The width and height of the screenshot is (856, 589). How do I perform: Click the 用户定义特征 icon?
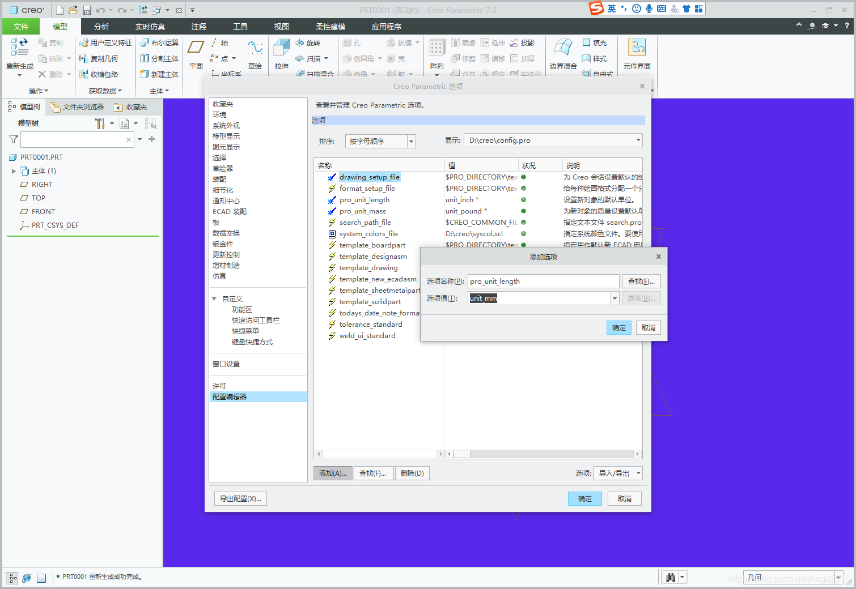tap(84, 42)
